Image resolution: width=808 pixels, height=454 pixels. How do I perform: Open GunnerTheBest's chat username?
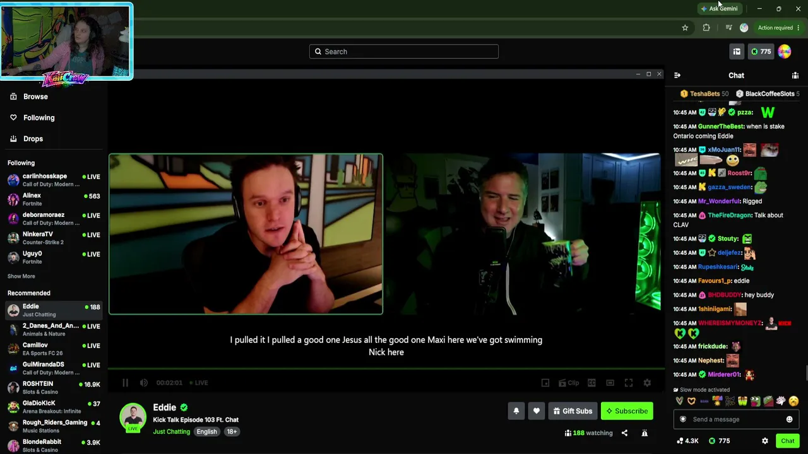click(x=720, y=127)
